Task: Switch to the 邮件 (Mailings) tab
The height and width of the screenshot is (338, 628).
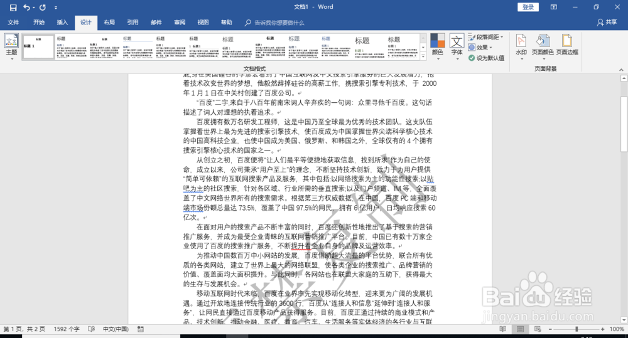Action: pos(156,23)
